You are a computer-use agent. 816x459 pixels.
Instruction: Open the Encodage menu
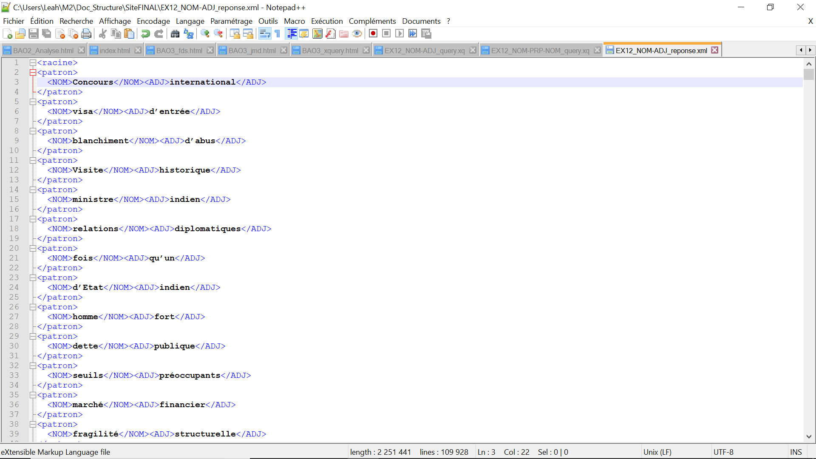click(153, 21)
